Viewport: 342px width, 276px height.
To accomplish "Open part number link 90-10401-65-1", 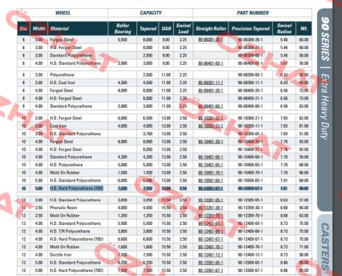I will point(210,165).
